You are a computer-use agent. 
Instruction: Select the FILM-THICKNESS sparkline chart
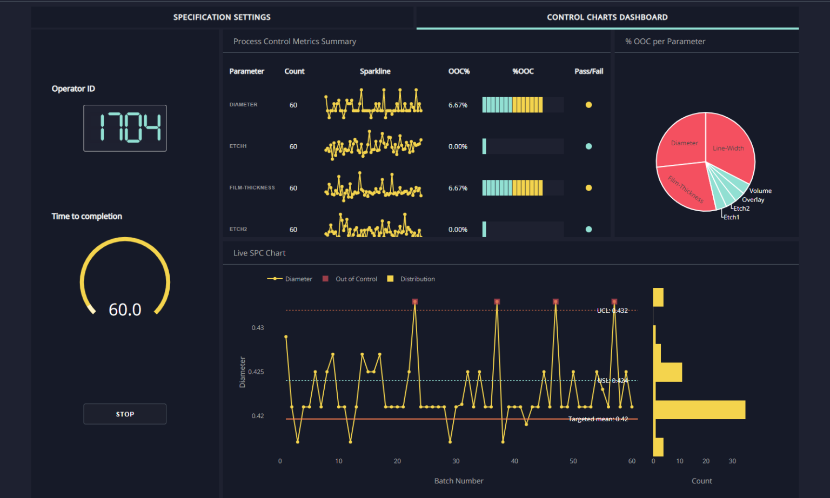click(x=373, y=188)
